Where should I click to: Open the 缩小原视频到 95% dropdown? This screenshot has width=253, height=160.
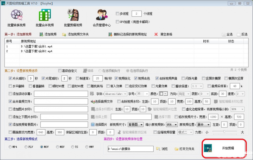172,125
